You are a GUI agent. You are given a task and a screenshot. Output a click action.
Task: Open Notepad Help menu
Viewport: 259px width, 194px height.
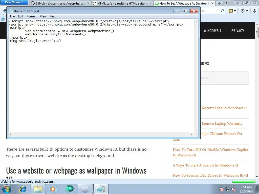point(53,16)
